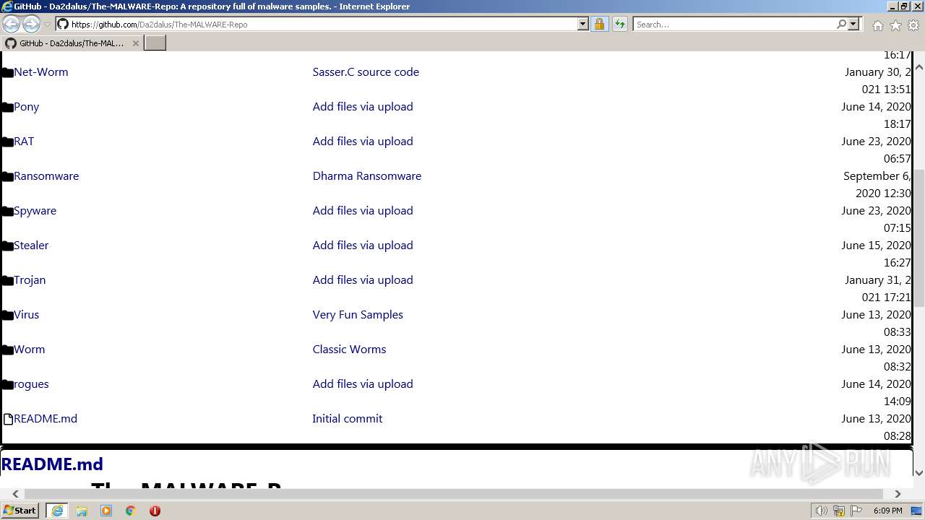Viewport: 925px width, 520px height.
Task: Open the red Opera taskbar icon
Action: [155, 511]
